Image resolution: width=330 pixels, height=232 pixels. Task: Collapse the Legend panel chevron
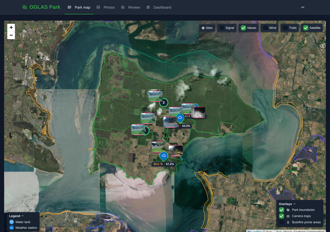tap(23, 216)
